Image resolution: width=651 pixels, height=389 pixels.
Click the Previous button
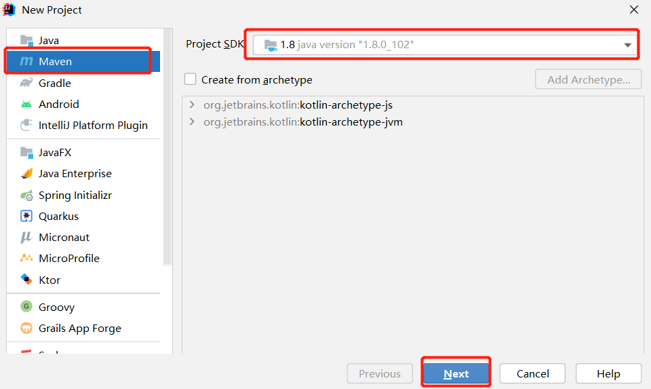tap(380, 373)
